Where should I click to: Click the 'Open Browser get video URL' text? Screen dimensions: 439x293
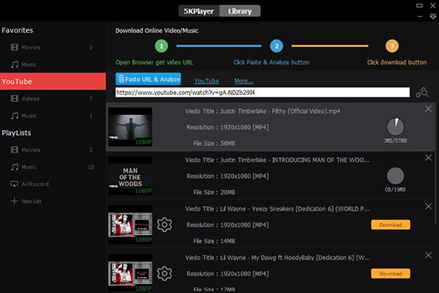pos(154,62)
